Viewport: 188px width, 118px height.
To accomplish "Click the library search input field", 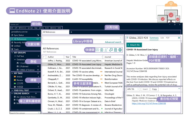I will [80, 38].
